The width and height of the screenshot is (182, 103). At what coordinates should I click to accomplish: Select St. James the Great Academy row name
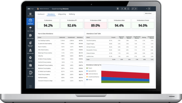pos(45,44)
